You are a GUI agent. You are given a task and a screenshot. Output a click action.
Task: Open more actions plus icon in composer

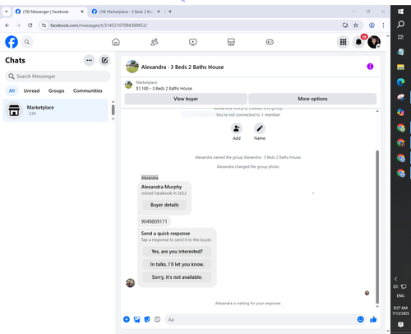[127, 319]
